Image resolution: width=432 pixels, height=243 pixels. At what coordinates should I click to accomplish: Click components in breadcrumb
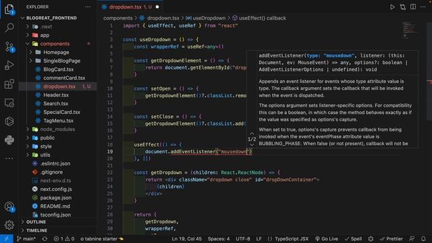tap(118, 18)
